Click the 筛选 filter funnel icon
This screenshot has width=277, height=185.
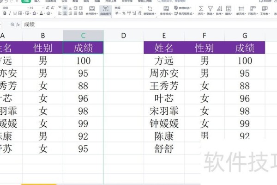pyautogui.click(x=210, y=8)
